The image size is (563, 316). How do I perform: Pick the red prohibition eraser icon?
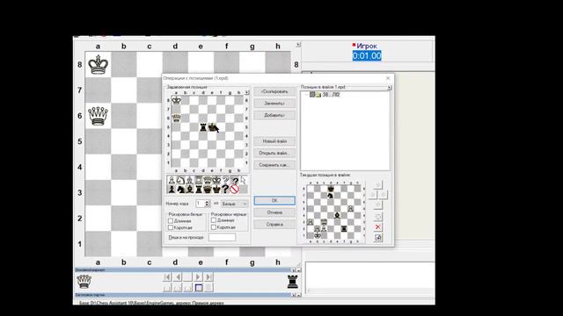click(235, 190)
